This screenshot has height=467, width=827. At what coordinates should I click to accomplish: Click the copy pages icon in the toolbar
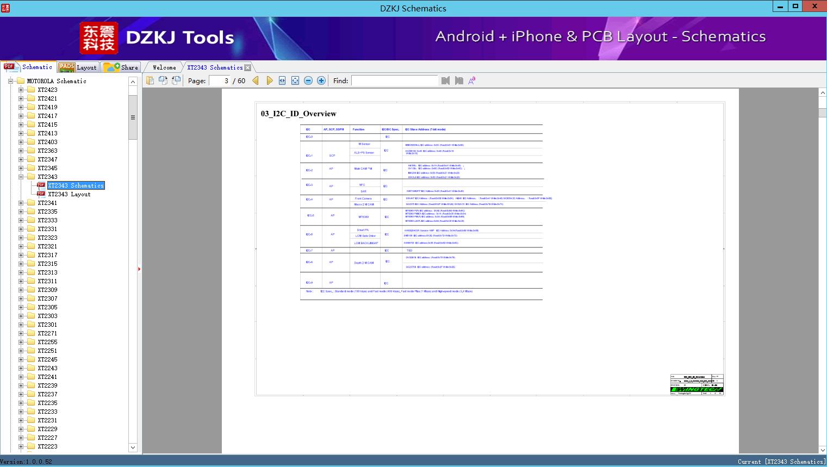(150, 80)
